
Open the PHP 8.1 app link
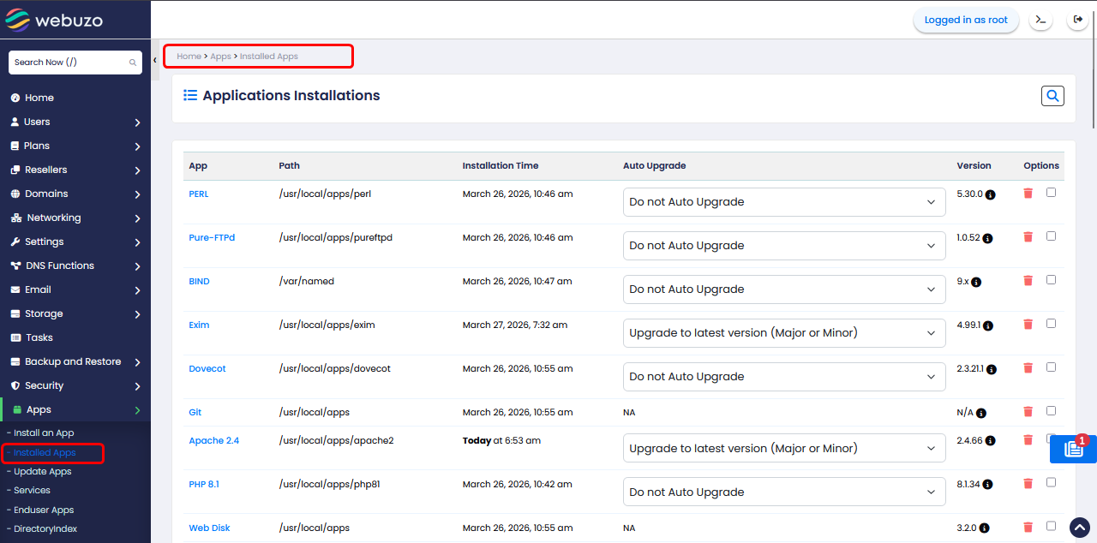pyautogui.click(x=204, y=484)
